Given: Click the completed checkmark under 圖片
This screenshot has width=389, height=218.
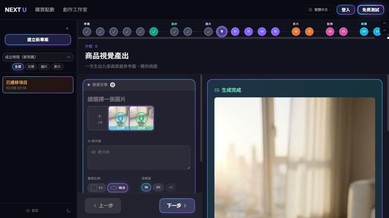Looking at the screenshot, I should [208, 31].
